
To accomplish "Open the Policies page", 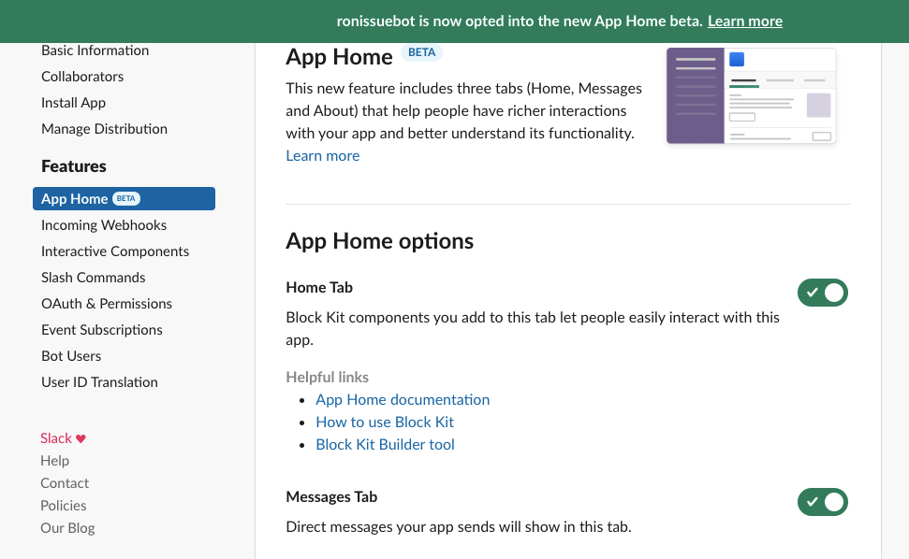I will coord(63,505).
